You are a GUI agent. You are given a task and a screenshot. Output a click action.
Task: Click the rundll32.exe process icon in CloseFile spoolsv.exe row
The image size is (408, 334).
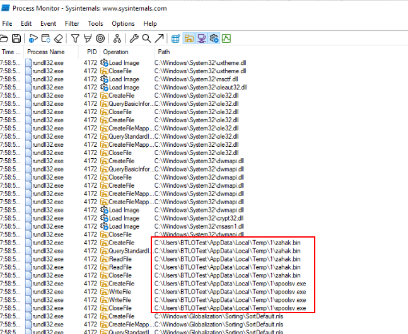[x=28, y=308]
